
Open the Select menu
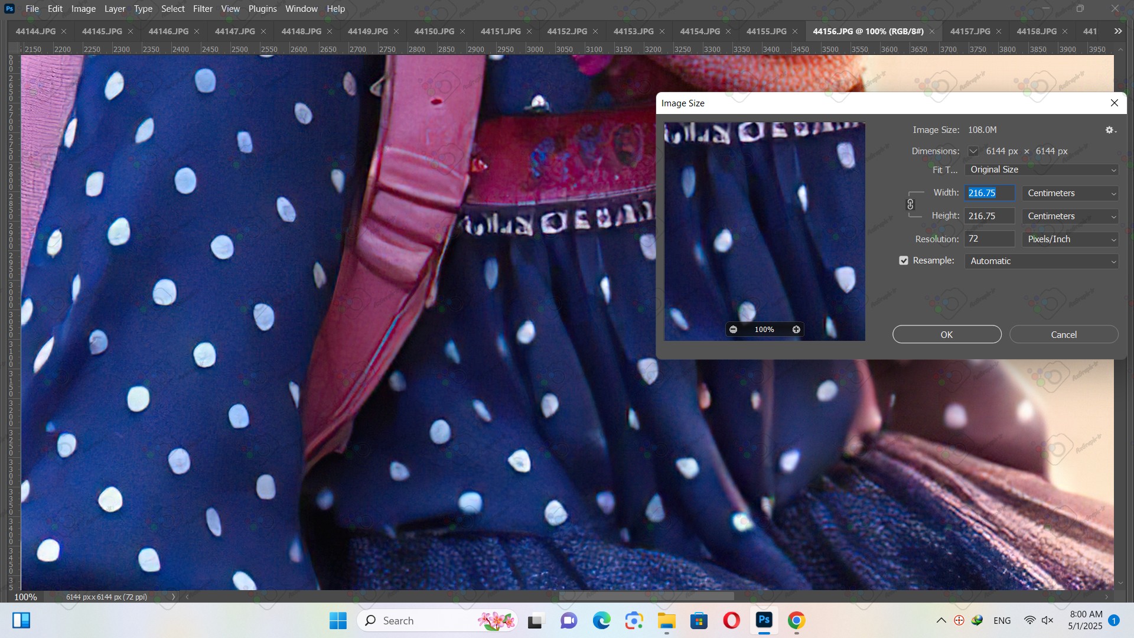[x=173, y=9]
